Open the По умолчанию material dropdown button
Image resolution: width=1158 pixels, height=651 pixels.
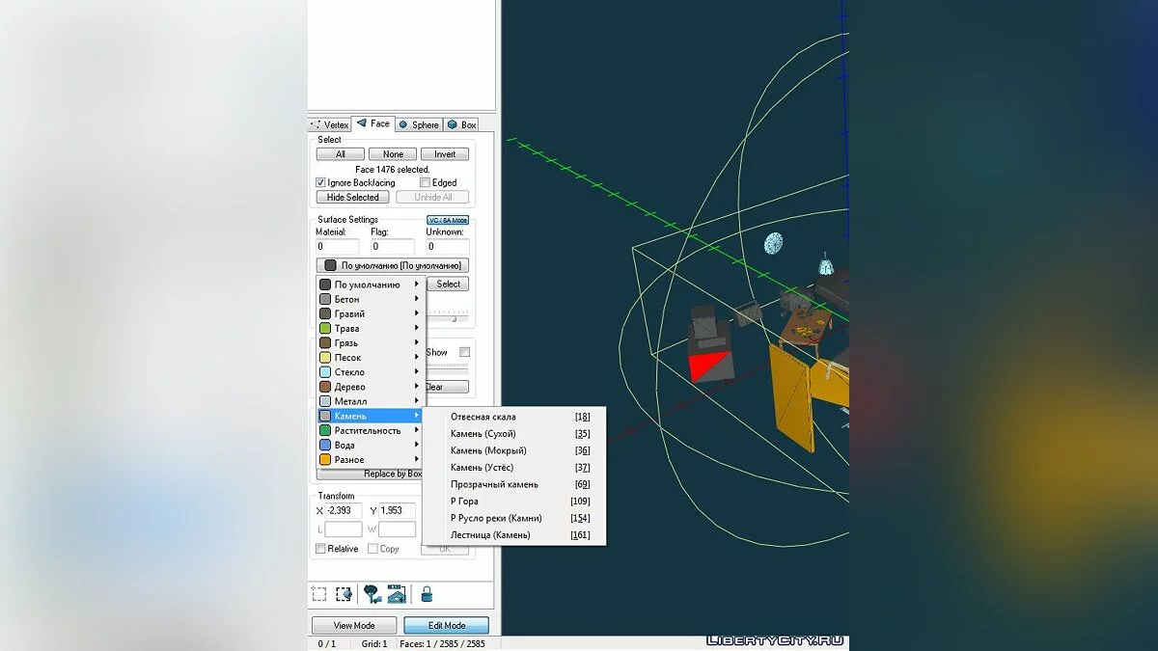(394, 265)
